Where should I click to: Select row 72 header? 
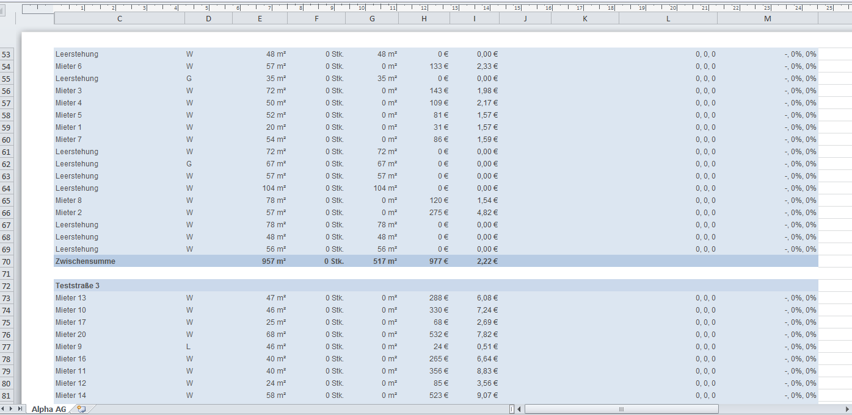6,286
